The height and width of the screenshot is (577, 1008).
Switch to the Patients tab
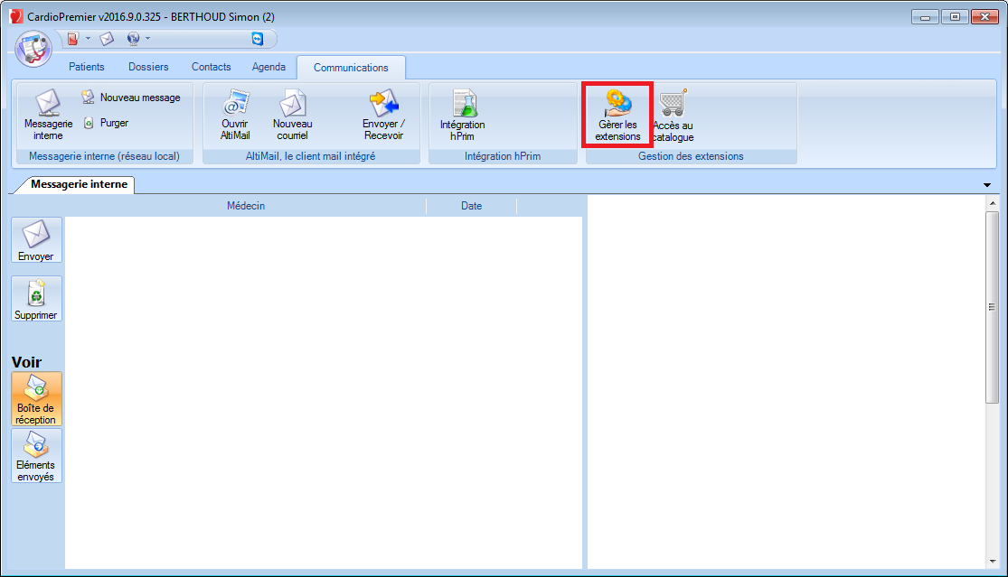coord(87,67)
